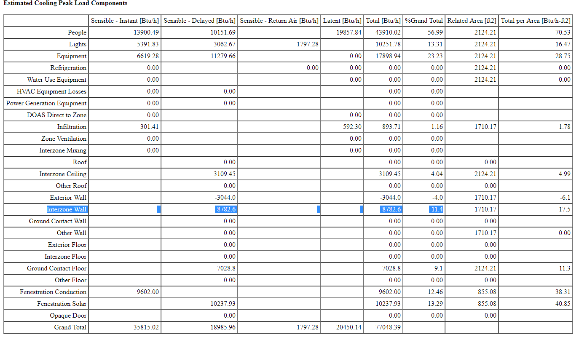Click the Fenestration Solar row label
This screenshot has width=579, height=337.
pyautogui.click(x=62, y=304)
